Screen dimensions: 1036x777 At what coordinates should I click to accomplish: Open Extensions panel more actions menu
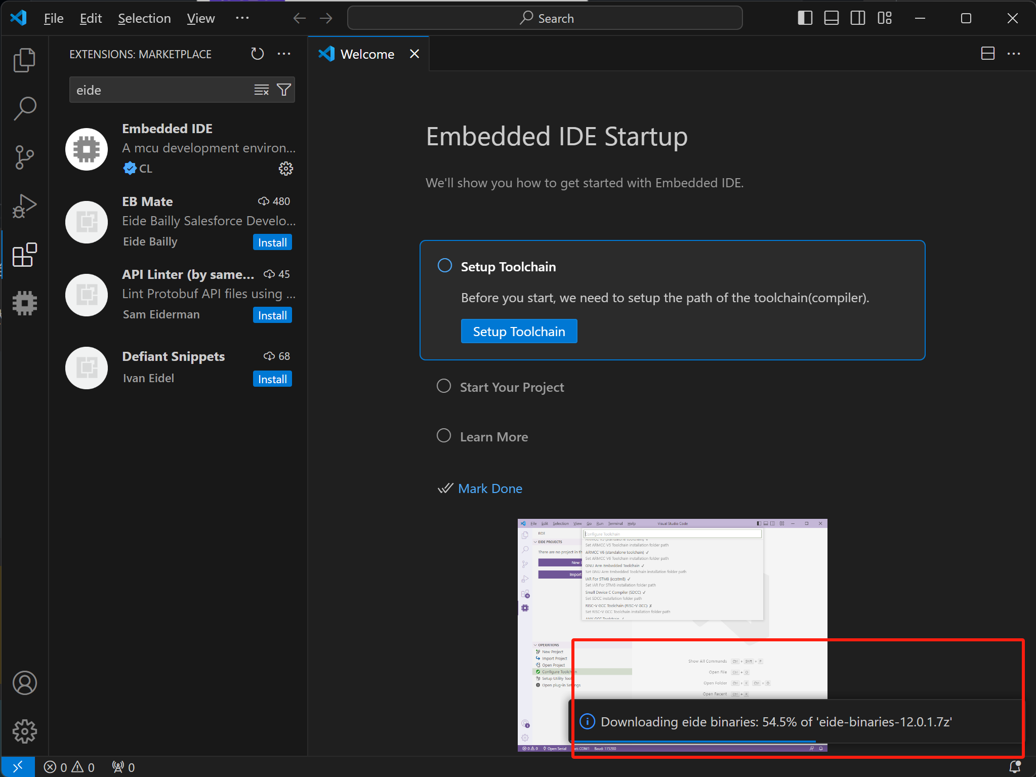284,54
